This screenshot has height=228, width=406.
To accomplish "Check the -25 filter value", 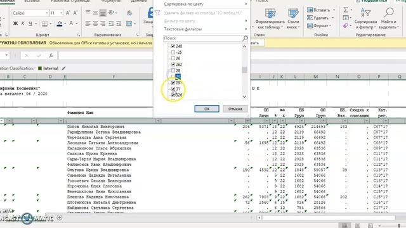I will [173, 52].
